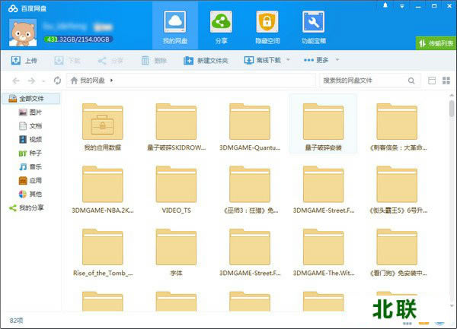Screen dimensions: 457x329
Task: Filter by 视频 in the sidebar
Action: click(30, 140)
